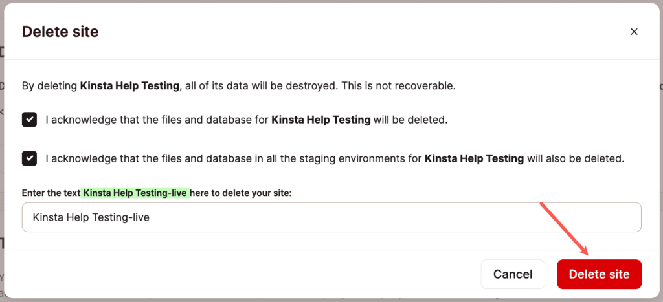
Task: Click 'will also be deleted' text
Action: pyautogui.click(x=575, y=158)
